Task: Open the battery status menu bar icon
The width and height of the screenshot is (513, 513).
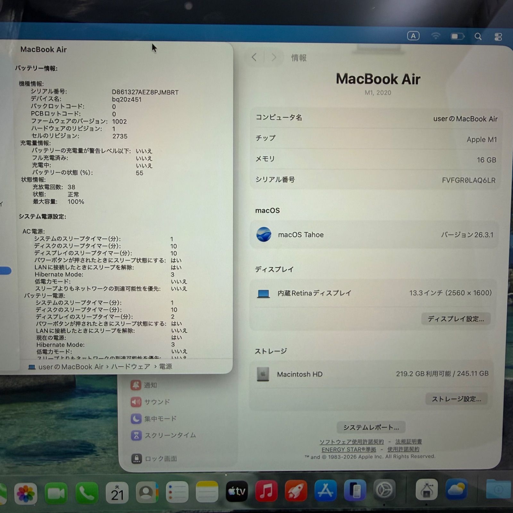Action: tap(458, 36)
